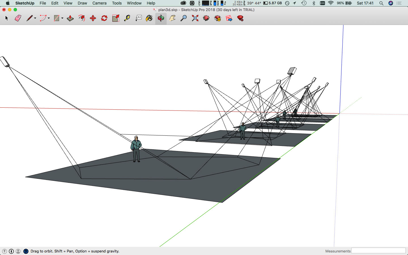
Task: Open the SketchUp application menu
Action: [x=25, y=3]
